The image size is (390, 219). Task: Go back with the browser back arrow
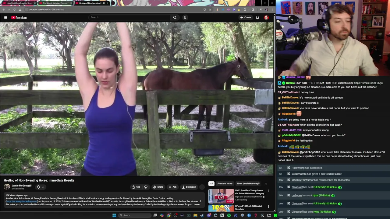pos(4,9)
